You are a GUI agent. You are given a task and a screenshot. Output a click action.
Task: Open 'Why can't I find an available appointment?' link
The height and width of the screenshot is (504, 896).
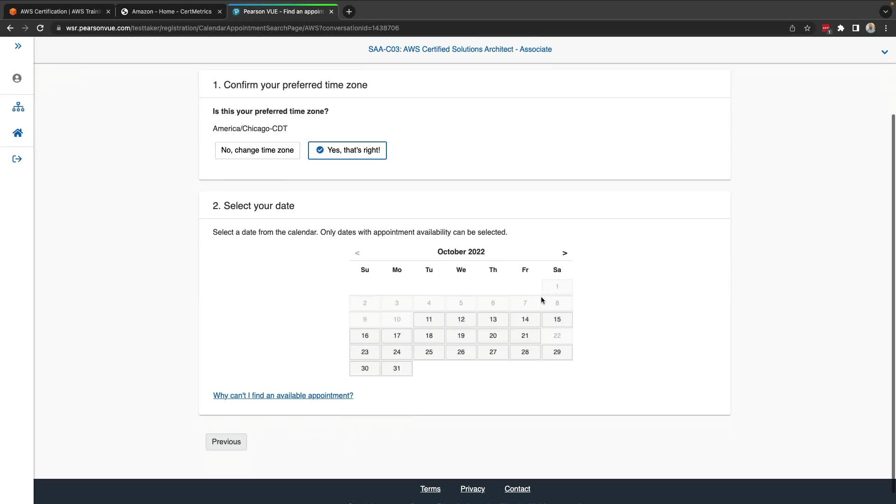283,395
